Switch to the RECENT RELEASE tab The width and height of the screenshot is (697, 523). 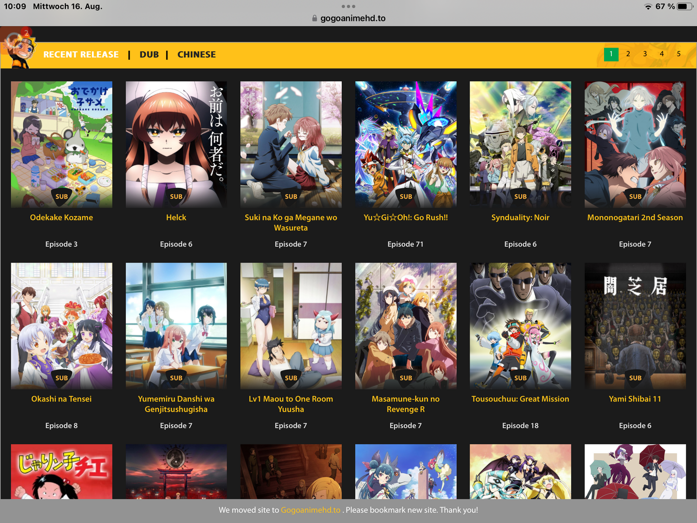pos(81,55)
